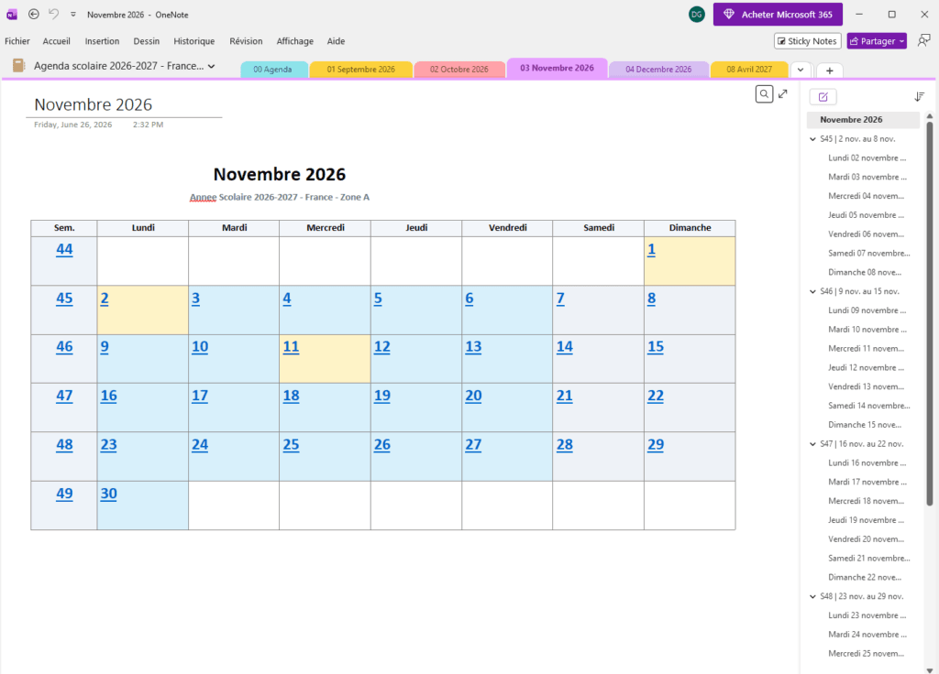This screenshot has width=939, height=674.
Task: Open the Révision ribbon tab
Action: (246, 41)
